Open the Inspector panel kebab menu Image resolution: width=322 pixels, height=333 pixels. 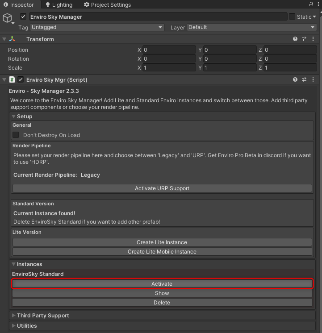pyautogui.click(x=318, y=4)
